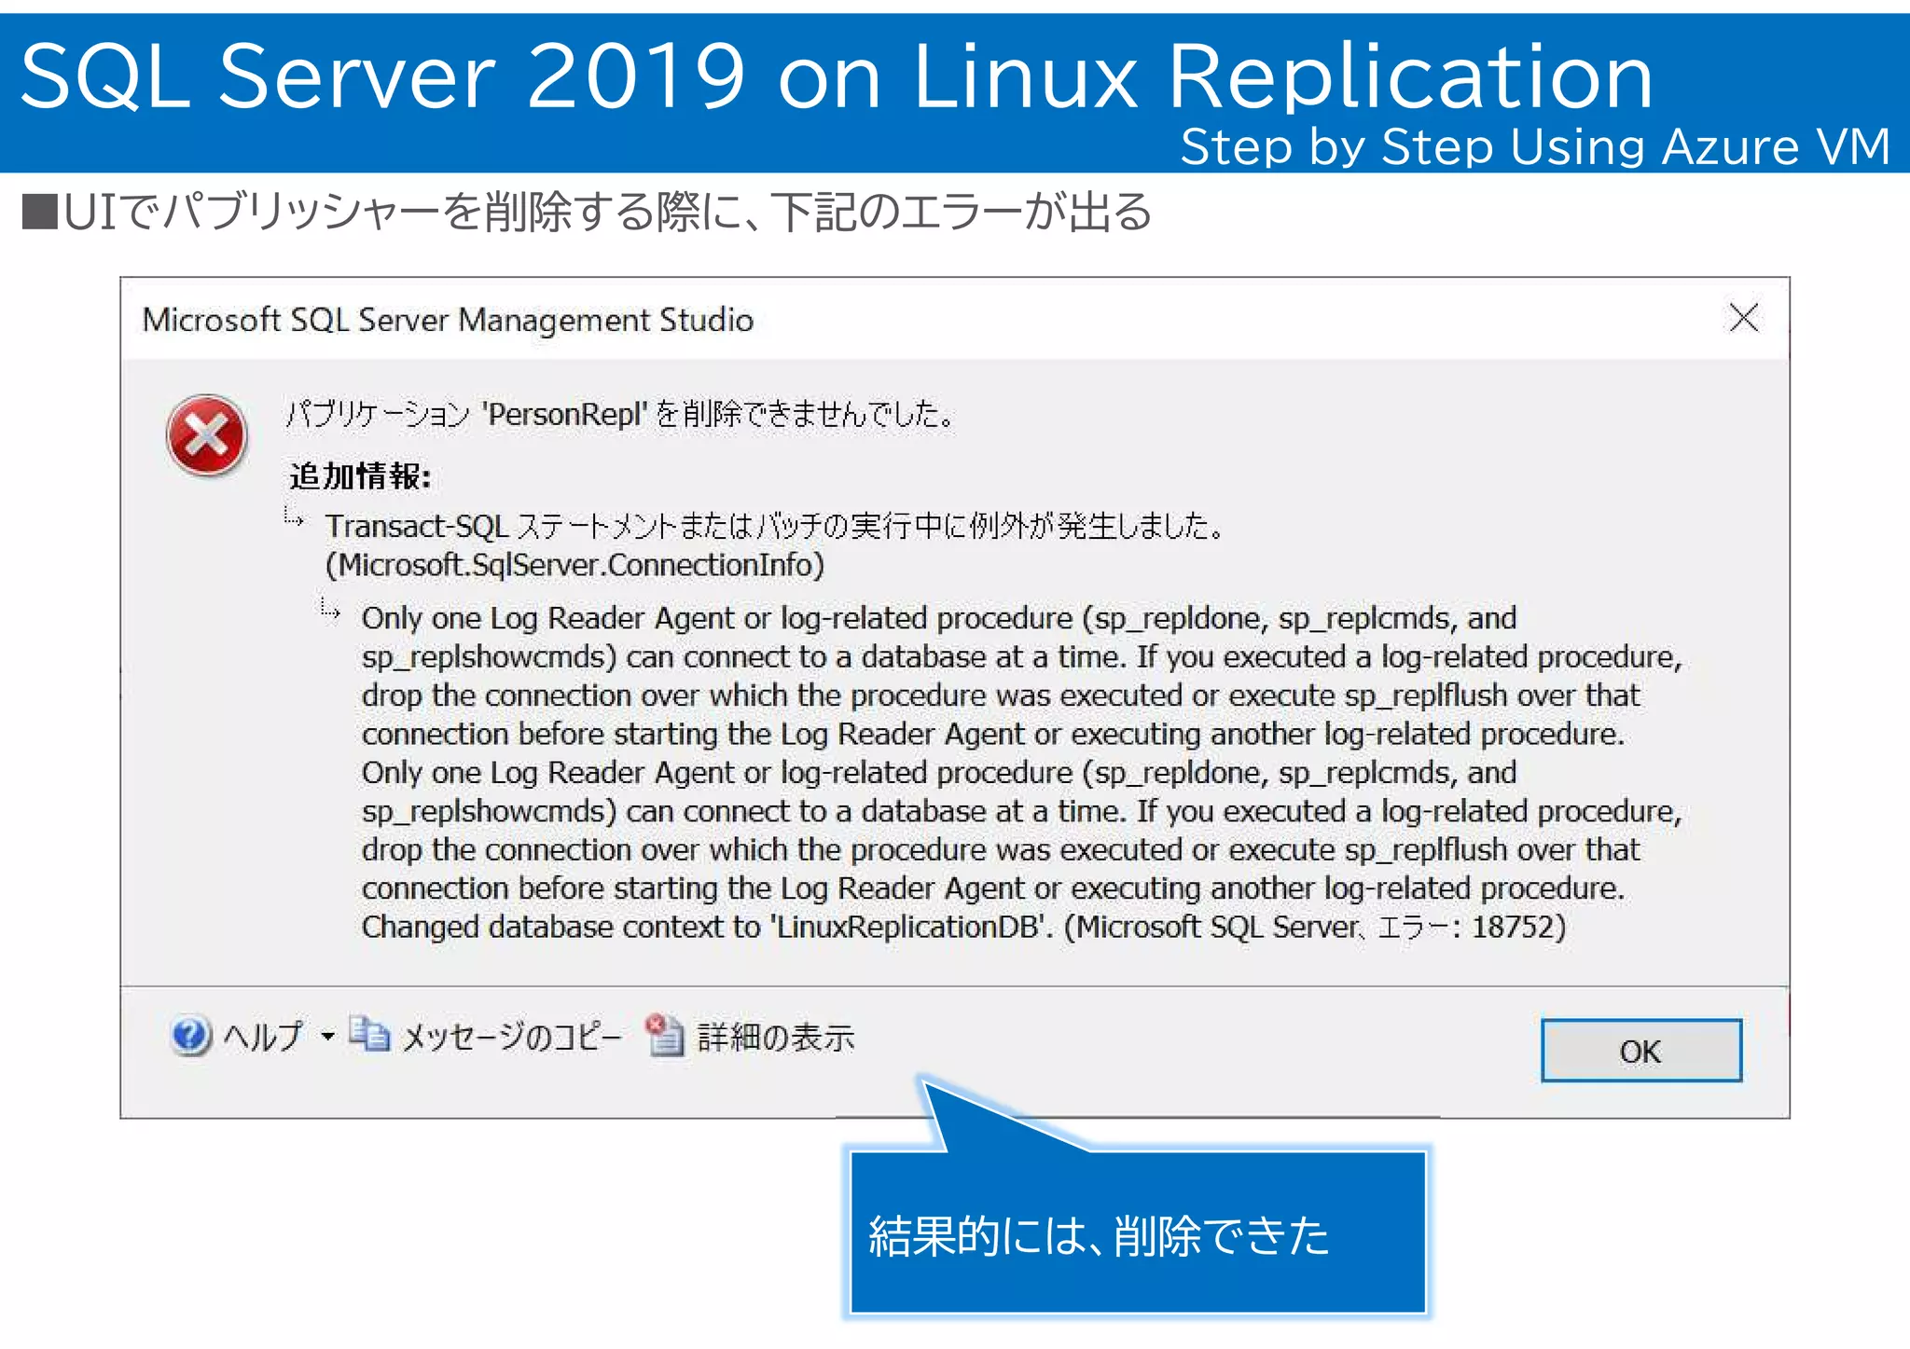Click the 'LinuxReplicationDB' error 18752 line
The image size is (1910, 1349).
(963, 927)
